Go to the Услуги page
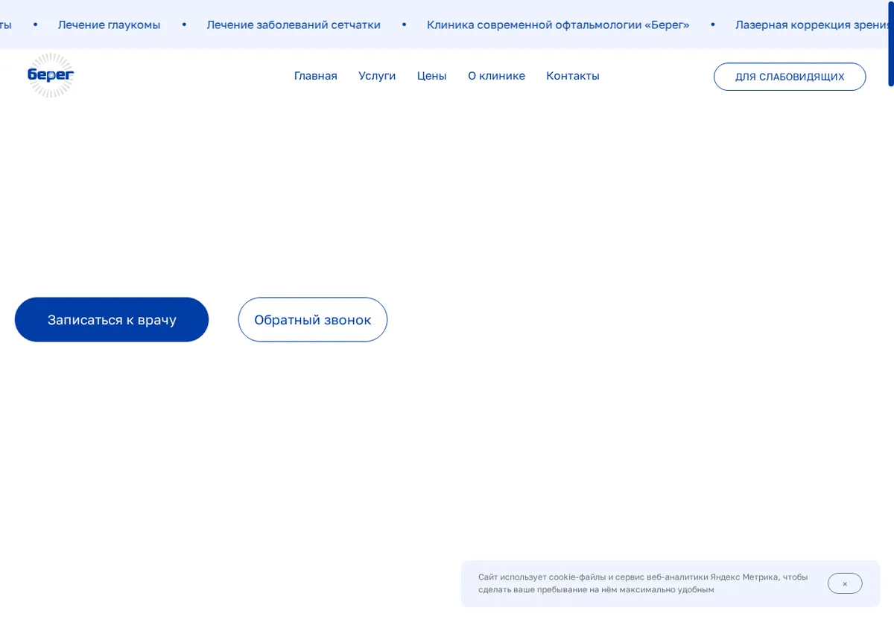Image resolution: width=894 pixels, height=628 pixels. tap(377, 76)
